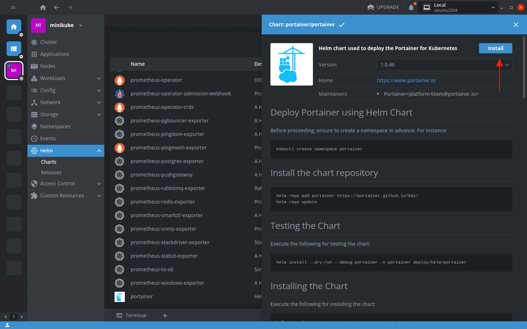
Task: Open the Local ubuntu2204 dropdown
Action: point(459,7)
